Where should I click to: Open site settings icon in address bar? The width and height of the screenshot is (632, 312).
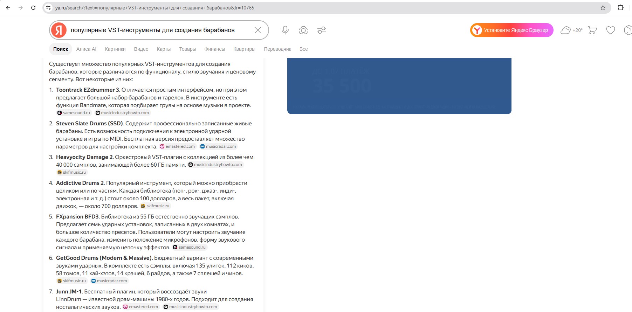(48, 8)
